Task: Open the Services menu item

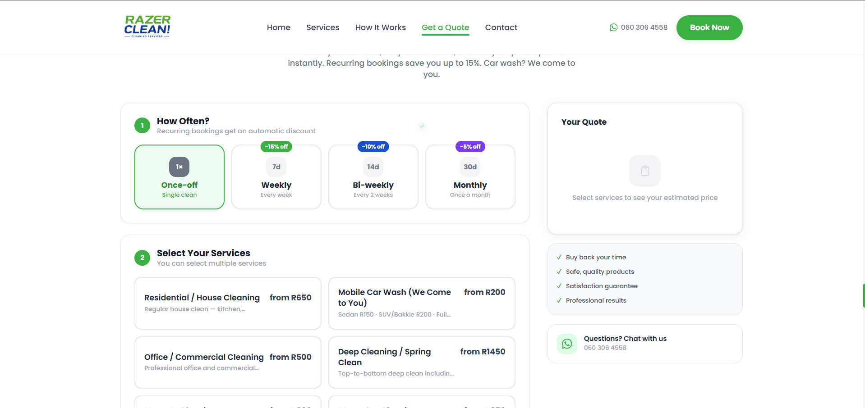Action: pyautogui.click(x=323, y=27)
